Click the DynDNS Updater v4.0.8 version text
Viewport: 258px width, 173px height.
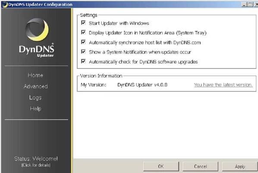coord(142,85)
